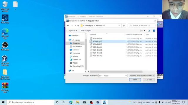The width and height of the screenshot is (188, 105).
Task: Click the windows 3.1 breadcrumb segment
Action: coord(100,26)
